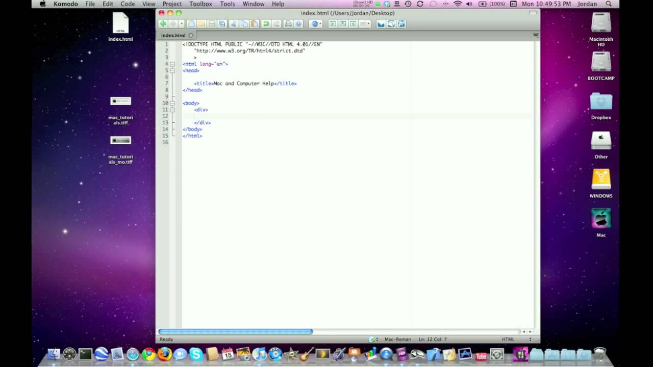Click the editor tab list arrow

point(535,35)
